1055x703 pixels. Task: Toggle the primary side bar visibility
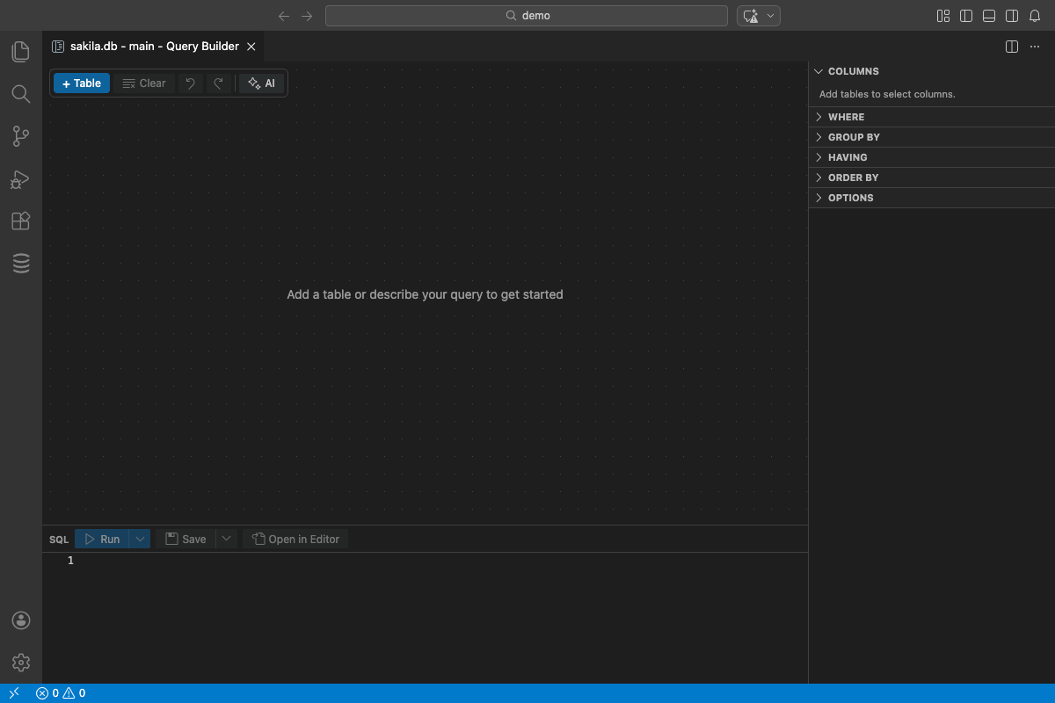point(966,15)
